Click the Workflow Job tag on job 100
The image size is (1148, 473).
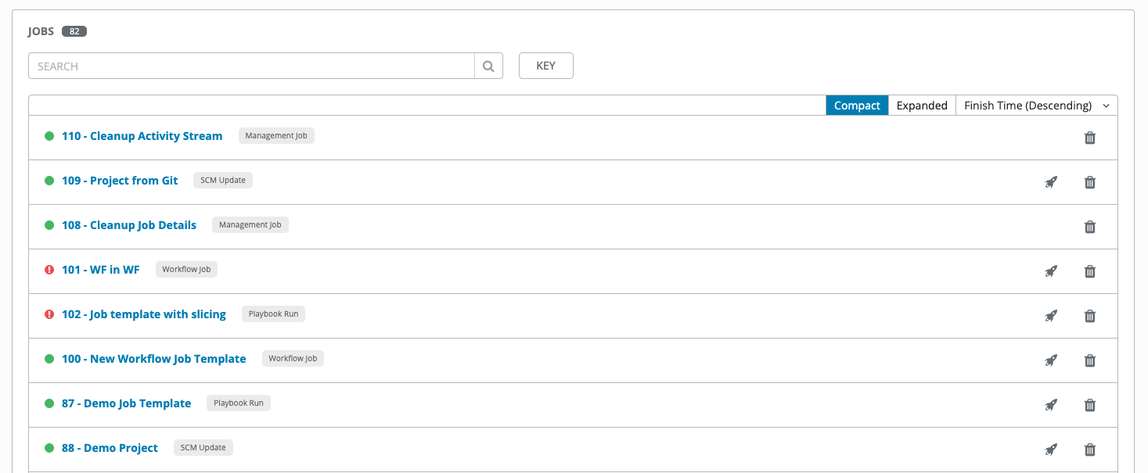(293, 359)
